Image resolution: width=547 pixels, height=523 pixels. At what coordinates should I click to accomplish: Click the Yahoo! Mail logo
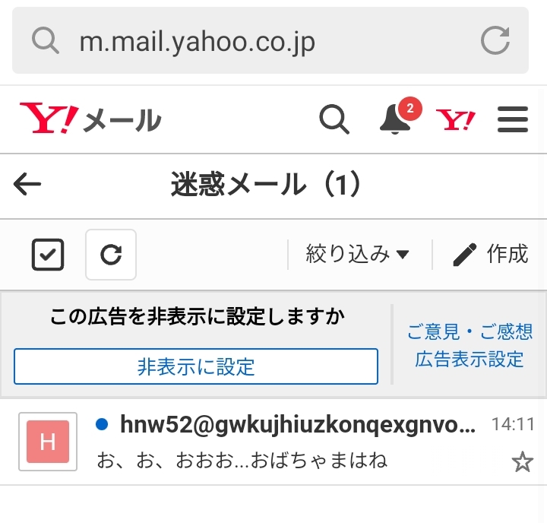click(x=90, y=119)
